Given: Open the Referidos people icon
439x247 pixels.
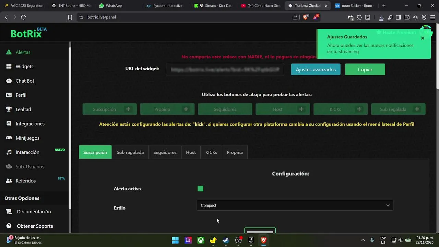Looking at the screenshot, I should [9, 181].
